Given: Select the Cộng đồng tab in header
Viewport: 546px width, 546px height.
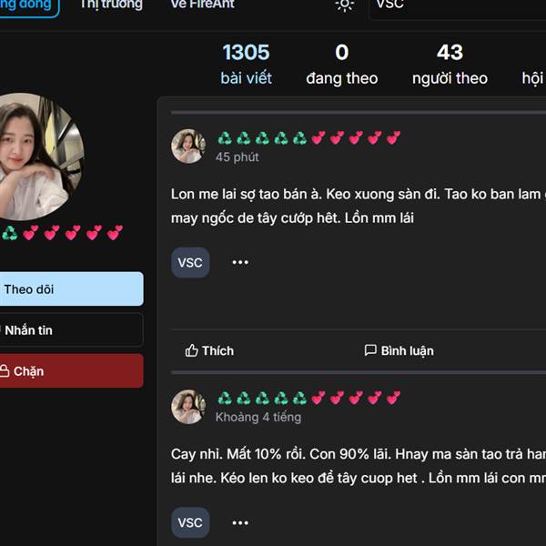Looking at the screenshot, I should [x=27, y=6].
